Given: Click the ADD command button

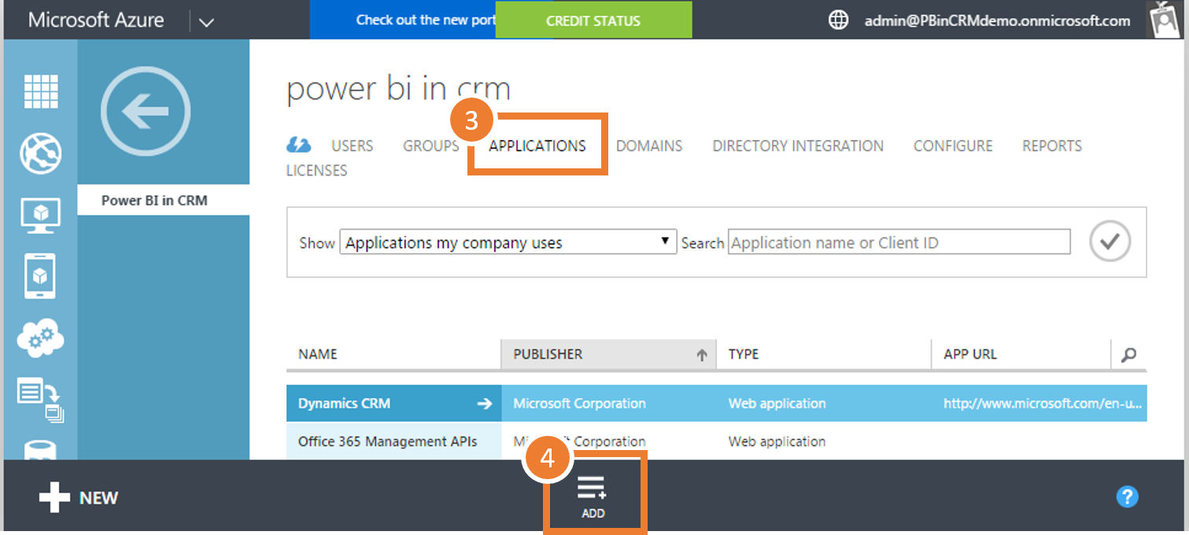Looking at the screenshot, I should (593, 497).
